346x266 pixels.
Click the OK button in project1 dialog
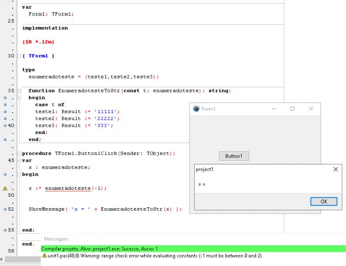(324, 201)
